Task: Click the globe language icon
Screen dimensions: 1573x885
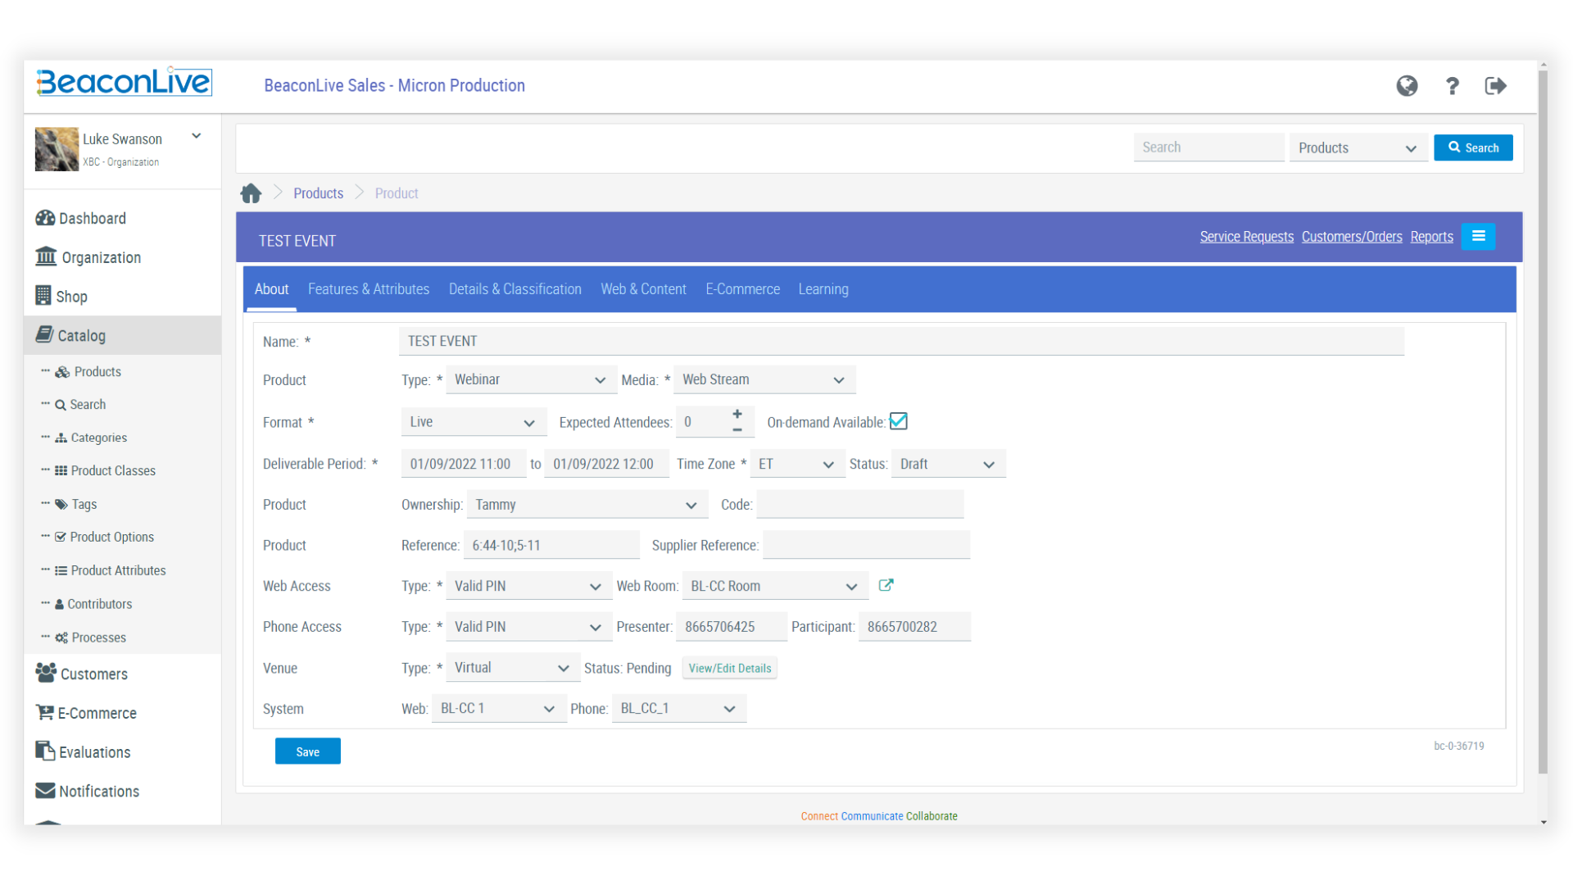Action: [1407, 85]
